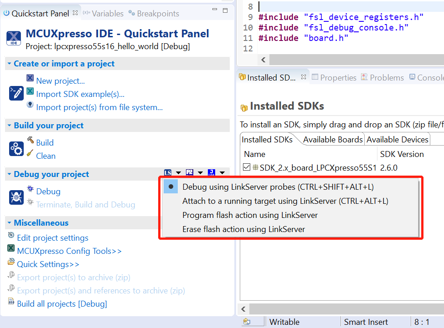The image size is (444, 328).
Task: Click Import project(s) from file system link
Action: (99, 107)
